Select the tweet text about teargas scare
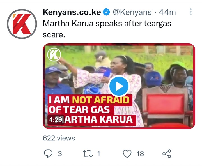202x166 pixels. (107, 29)
